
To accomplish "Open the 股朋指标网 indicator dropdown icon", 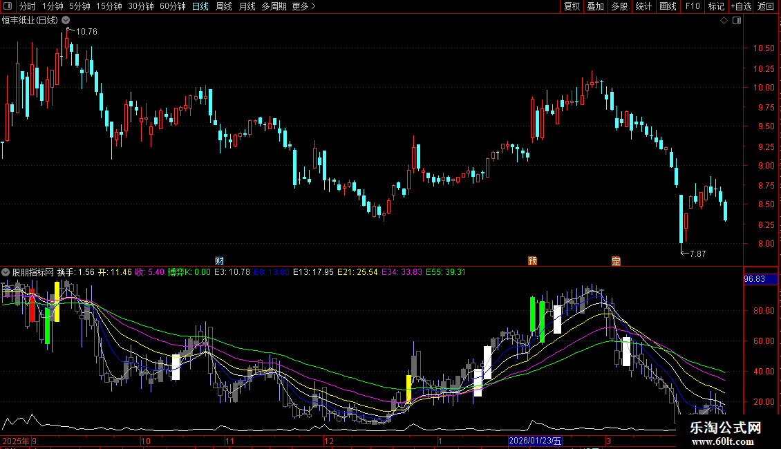I will (6, 272).
